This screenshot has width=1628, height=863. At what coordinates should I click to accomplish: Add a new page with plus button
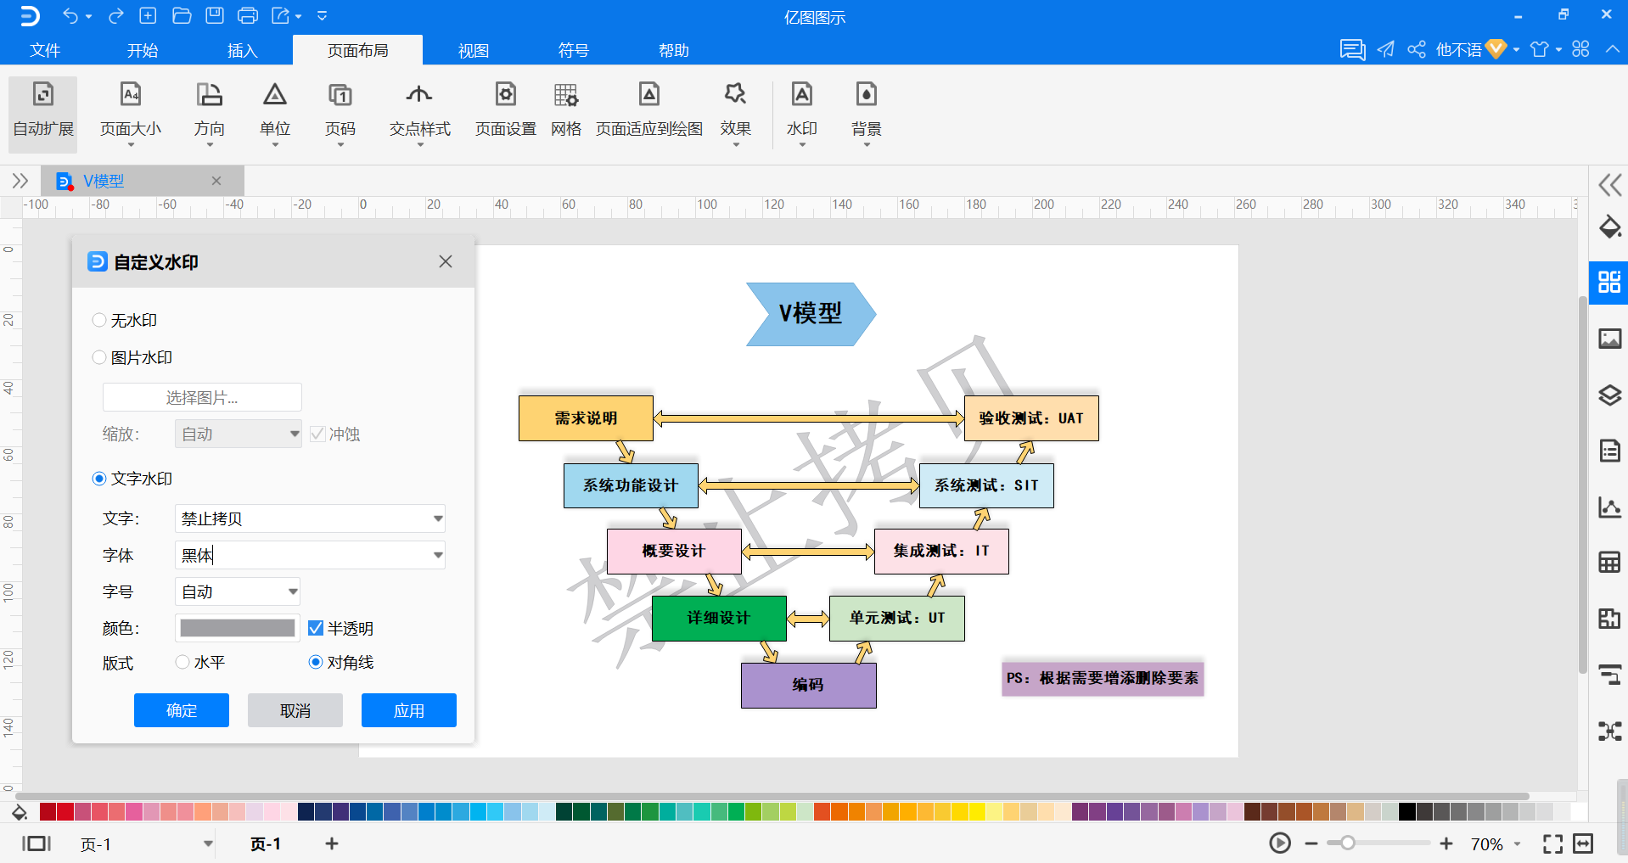pyautogui.click(x=332, y=843)
